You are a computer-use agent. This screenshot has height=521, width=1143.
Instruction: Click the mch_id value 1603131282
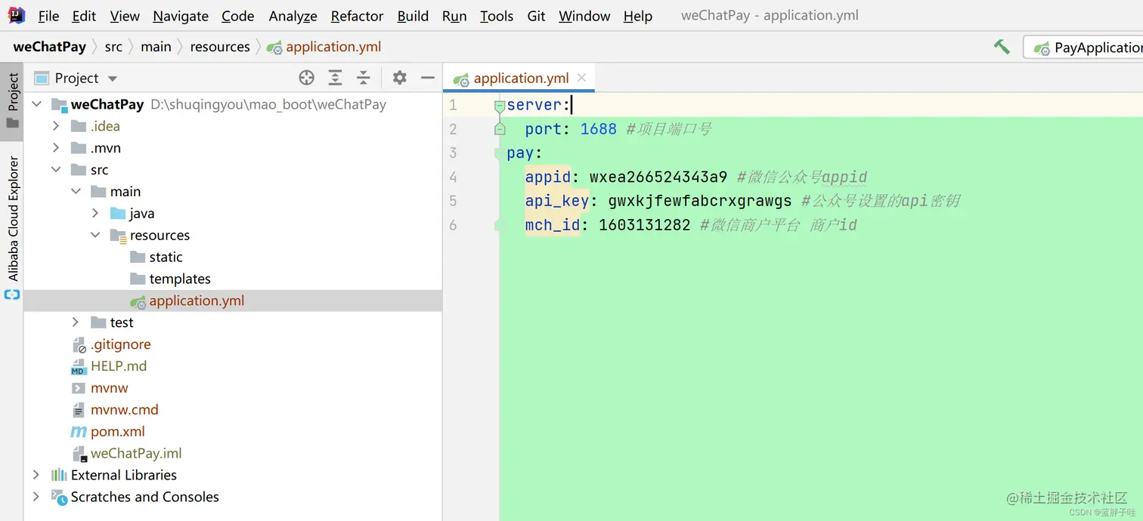[x=645, y=225]
